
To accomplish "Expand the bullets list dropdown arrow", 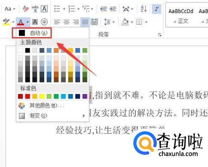I will (x=64, y=9).
